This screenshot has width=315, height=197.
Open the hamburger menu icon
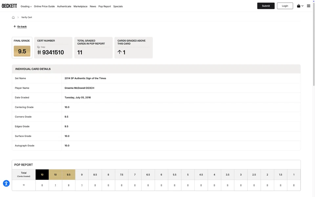coord(308,6)
